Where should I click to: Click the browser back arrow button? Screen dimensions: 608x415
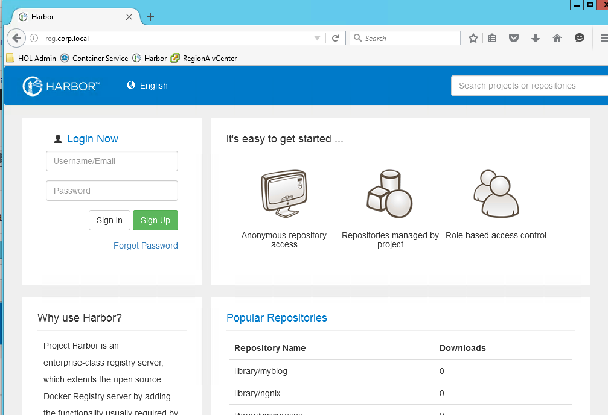tap(16, 38)
